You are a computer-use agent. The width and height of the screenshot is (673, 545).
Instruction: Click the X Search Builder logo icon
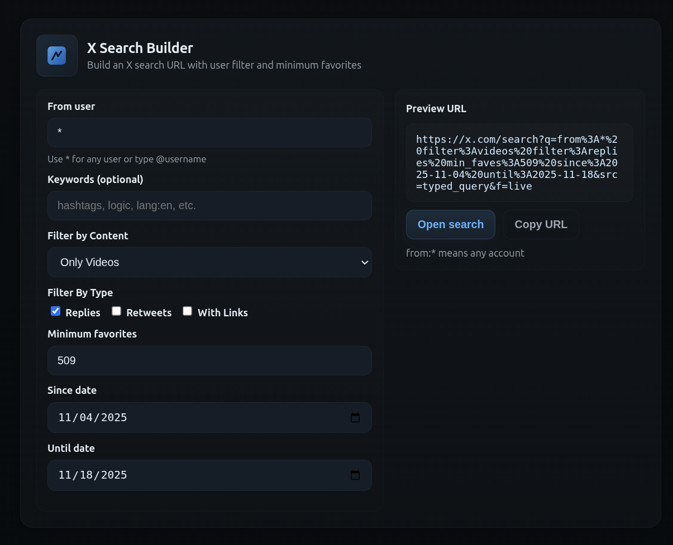[x=57, y=56]
